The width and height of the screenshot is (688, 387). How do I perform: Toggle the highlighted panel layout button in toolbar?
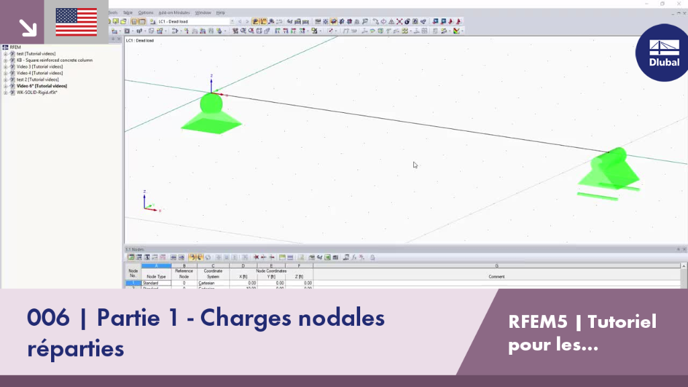[x=134, y=21]
